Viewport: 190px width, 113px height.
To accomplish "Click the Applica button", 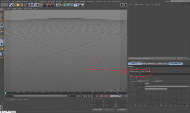I will 121,109.
